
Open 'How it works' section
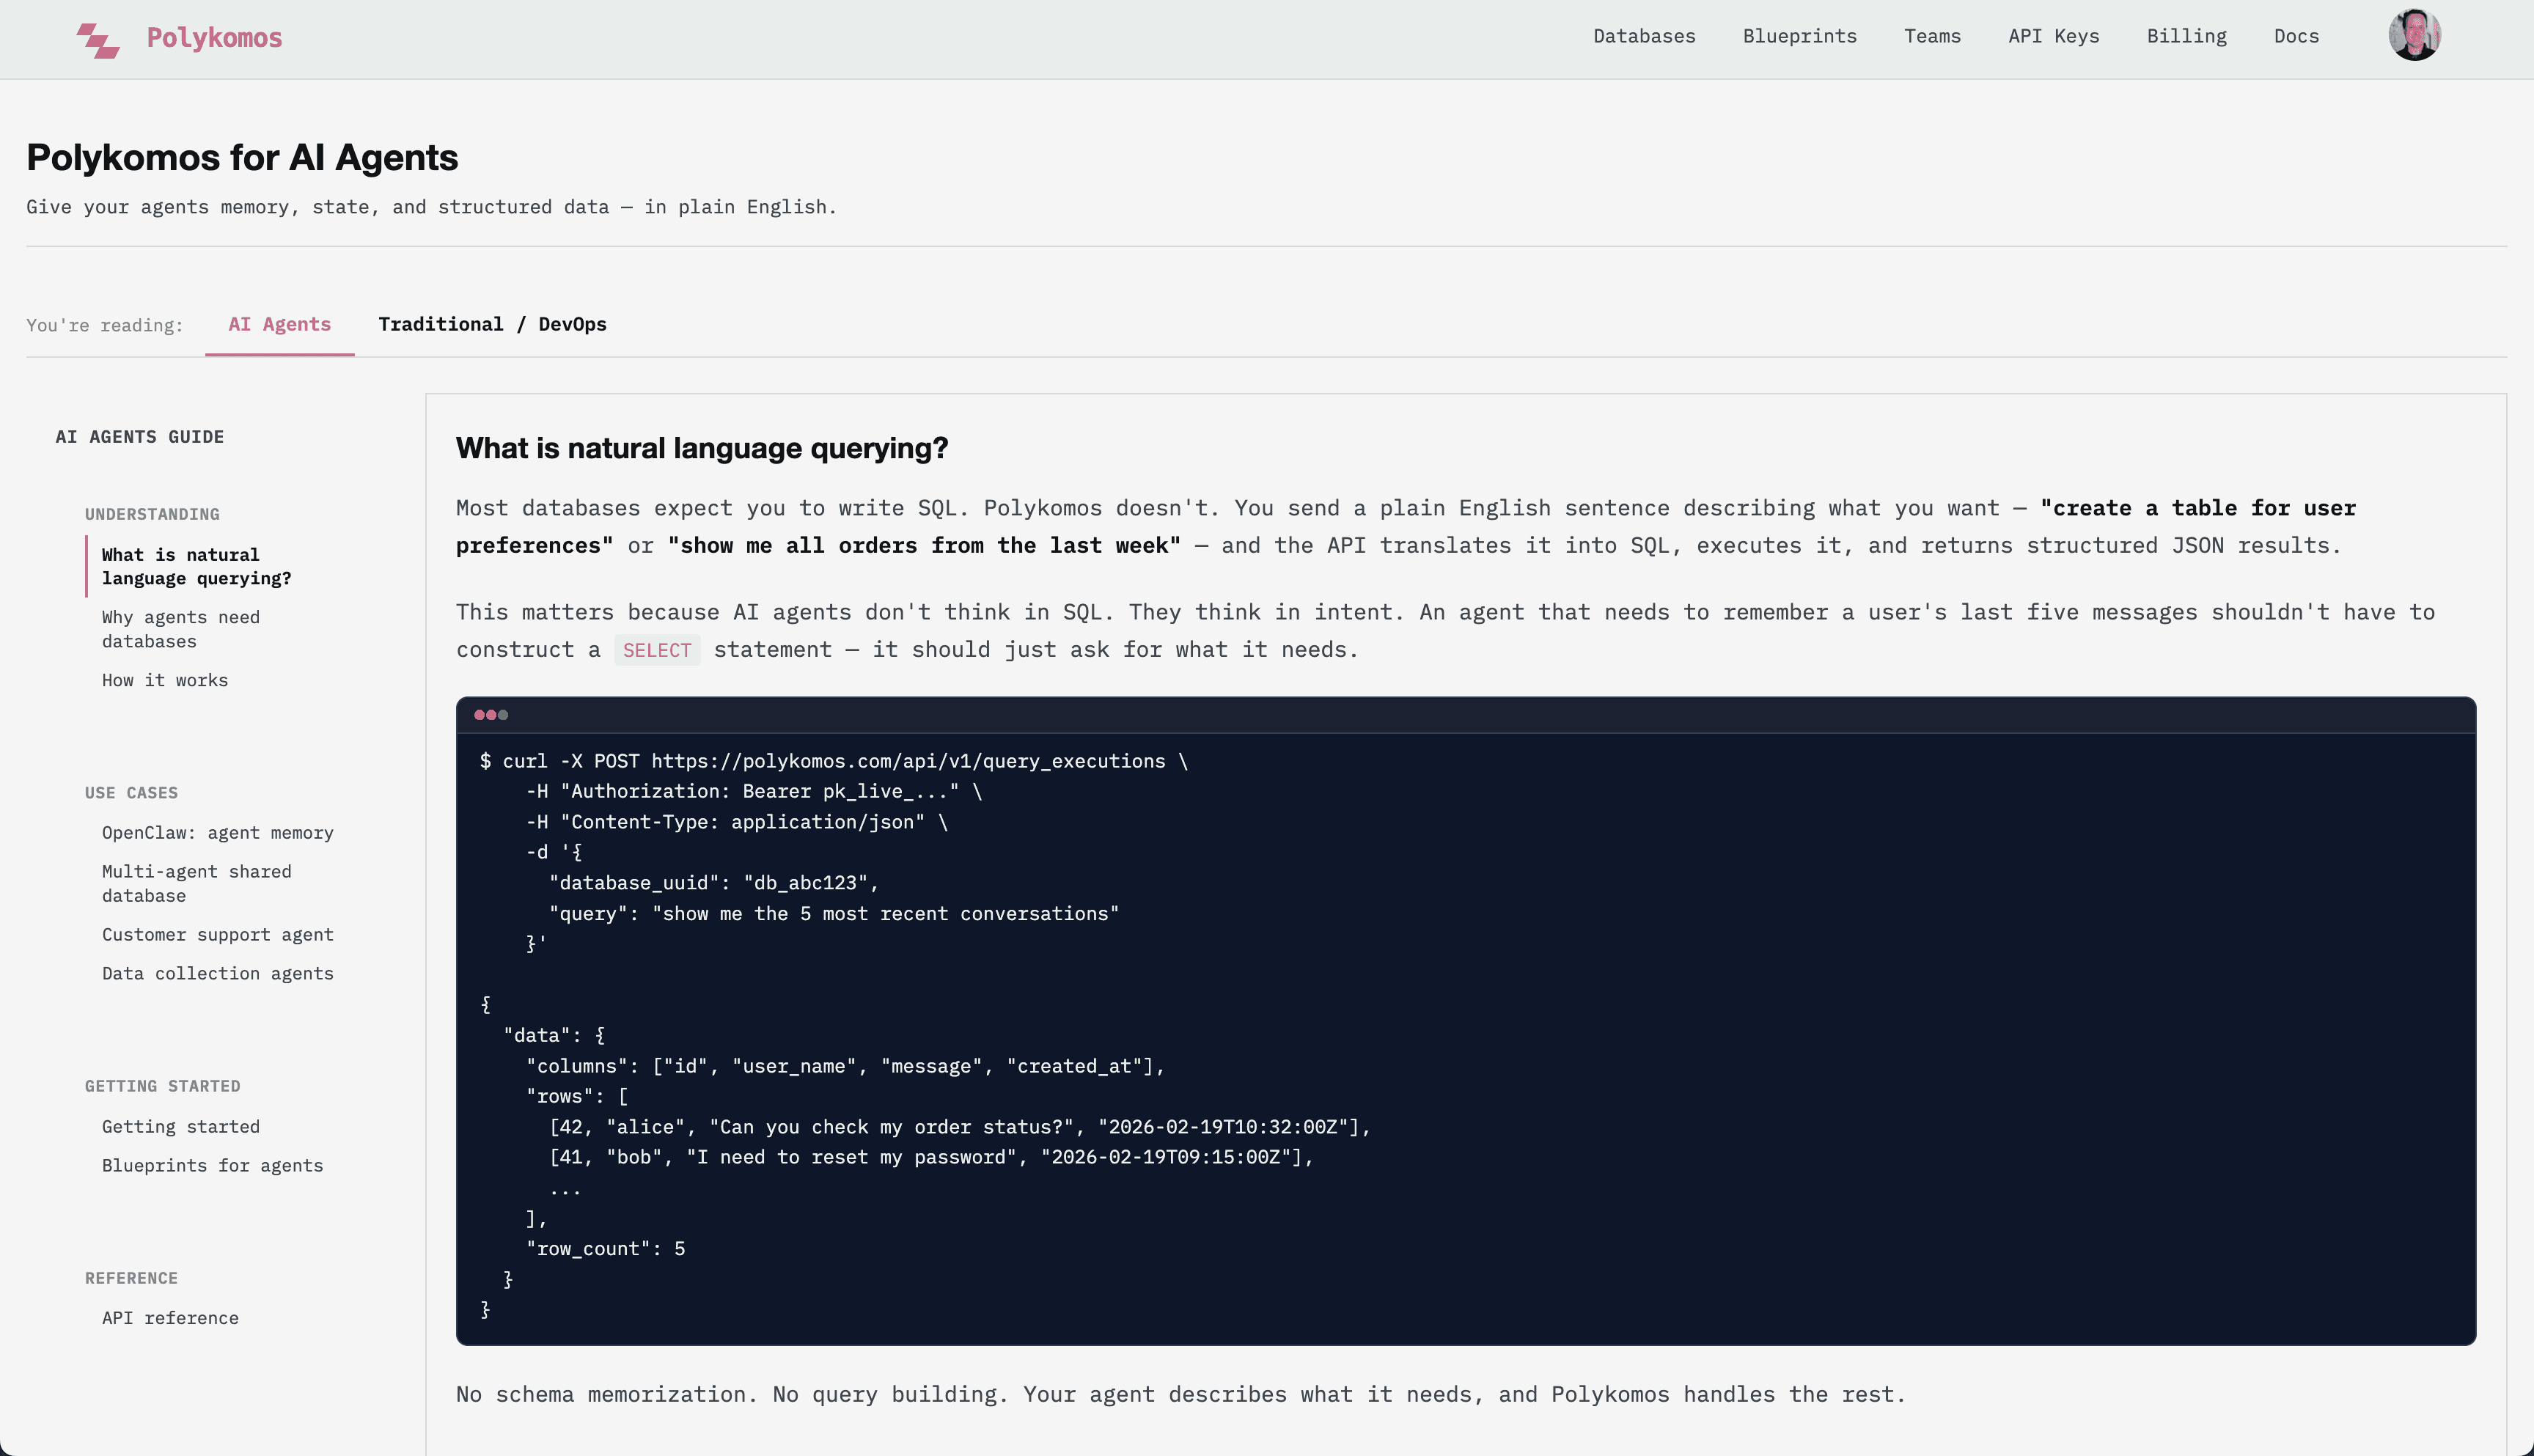pos(165,680)
